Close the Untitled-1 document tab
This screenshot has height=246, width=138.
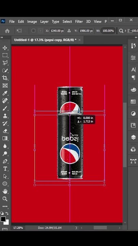coord(79,40)
